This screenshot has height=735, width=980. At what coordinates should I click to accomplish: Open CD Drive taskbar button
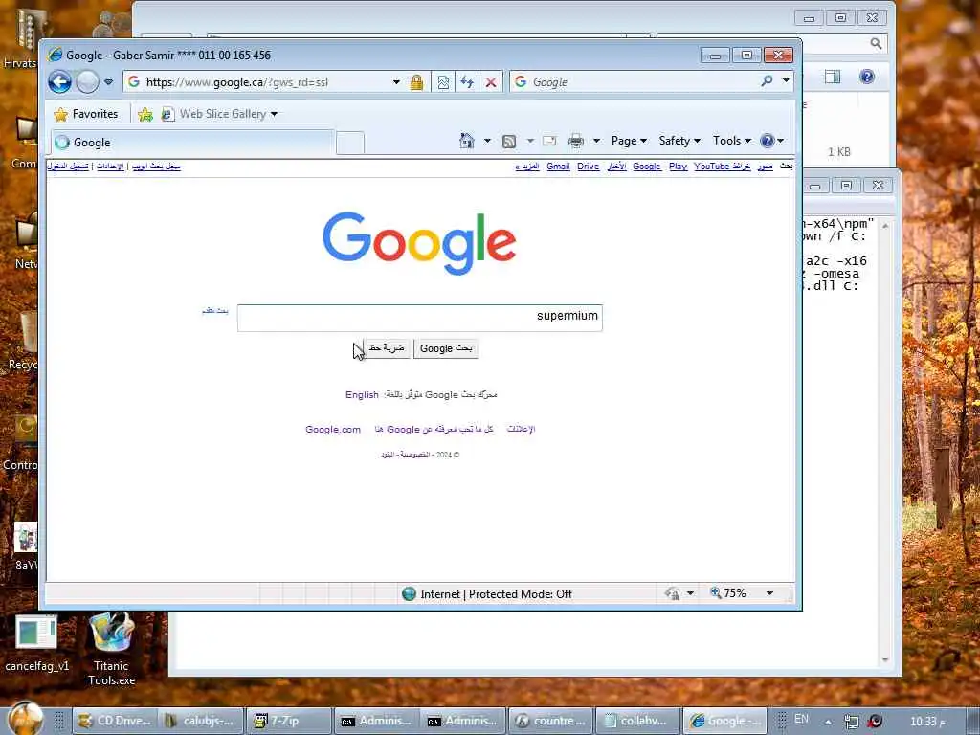(x=115, y=721)
